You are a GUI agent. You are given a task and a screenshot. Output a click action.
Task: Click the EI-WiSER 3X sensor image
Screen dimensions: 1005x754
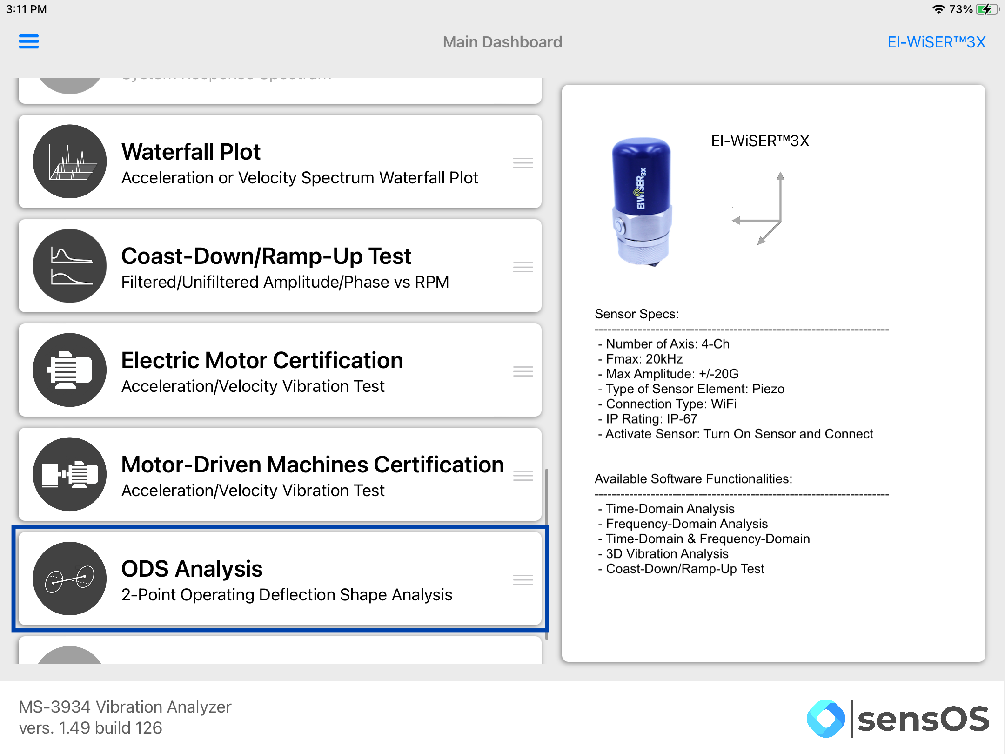[x=642, y=202]
